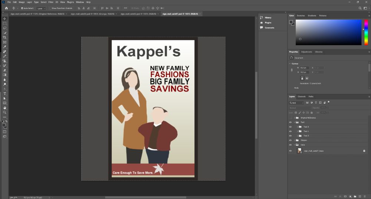Select the Frame tool
The width and height of the screenshot is (371, 199).
tap(4, 42)
